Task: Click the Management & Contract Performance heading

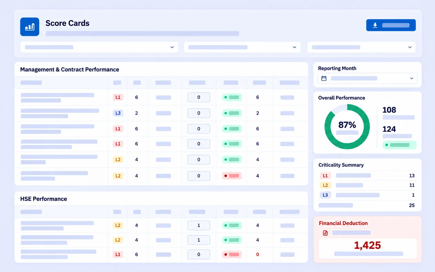Action: (70, 70)
